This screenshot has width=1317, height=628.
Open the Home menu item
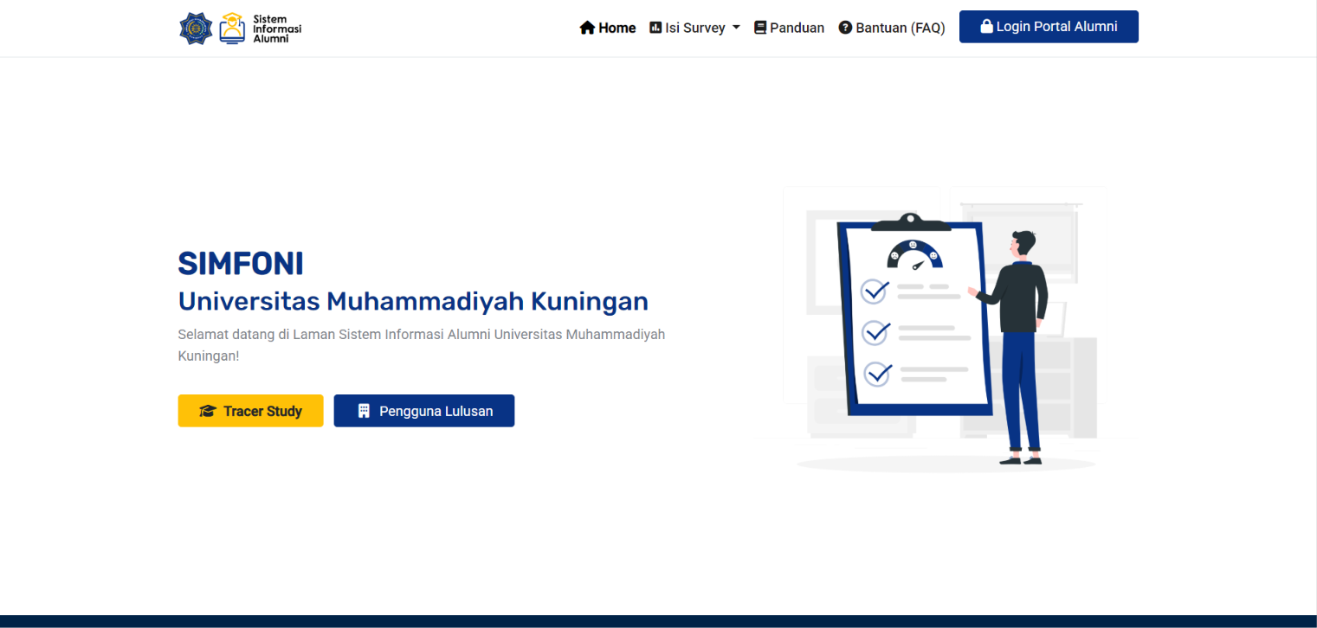(x=608, y=28)
